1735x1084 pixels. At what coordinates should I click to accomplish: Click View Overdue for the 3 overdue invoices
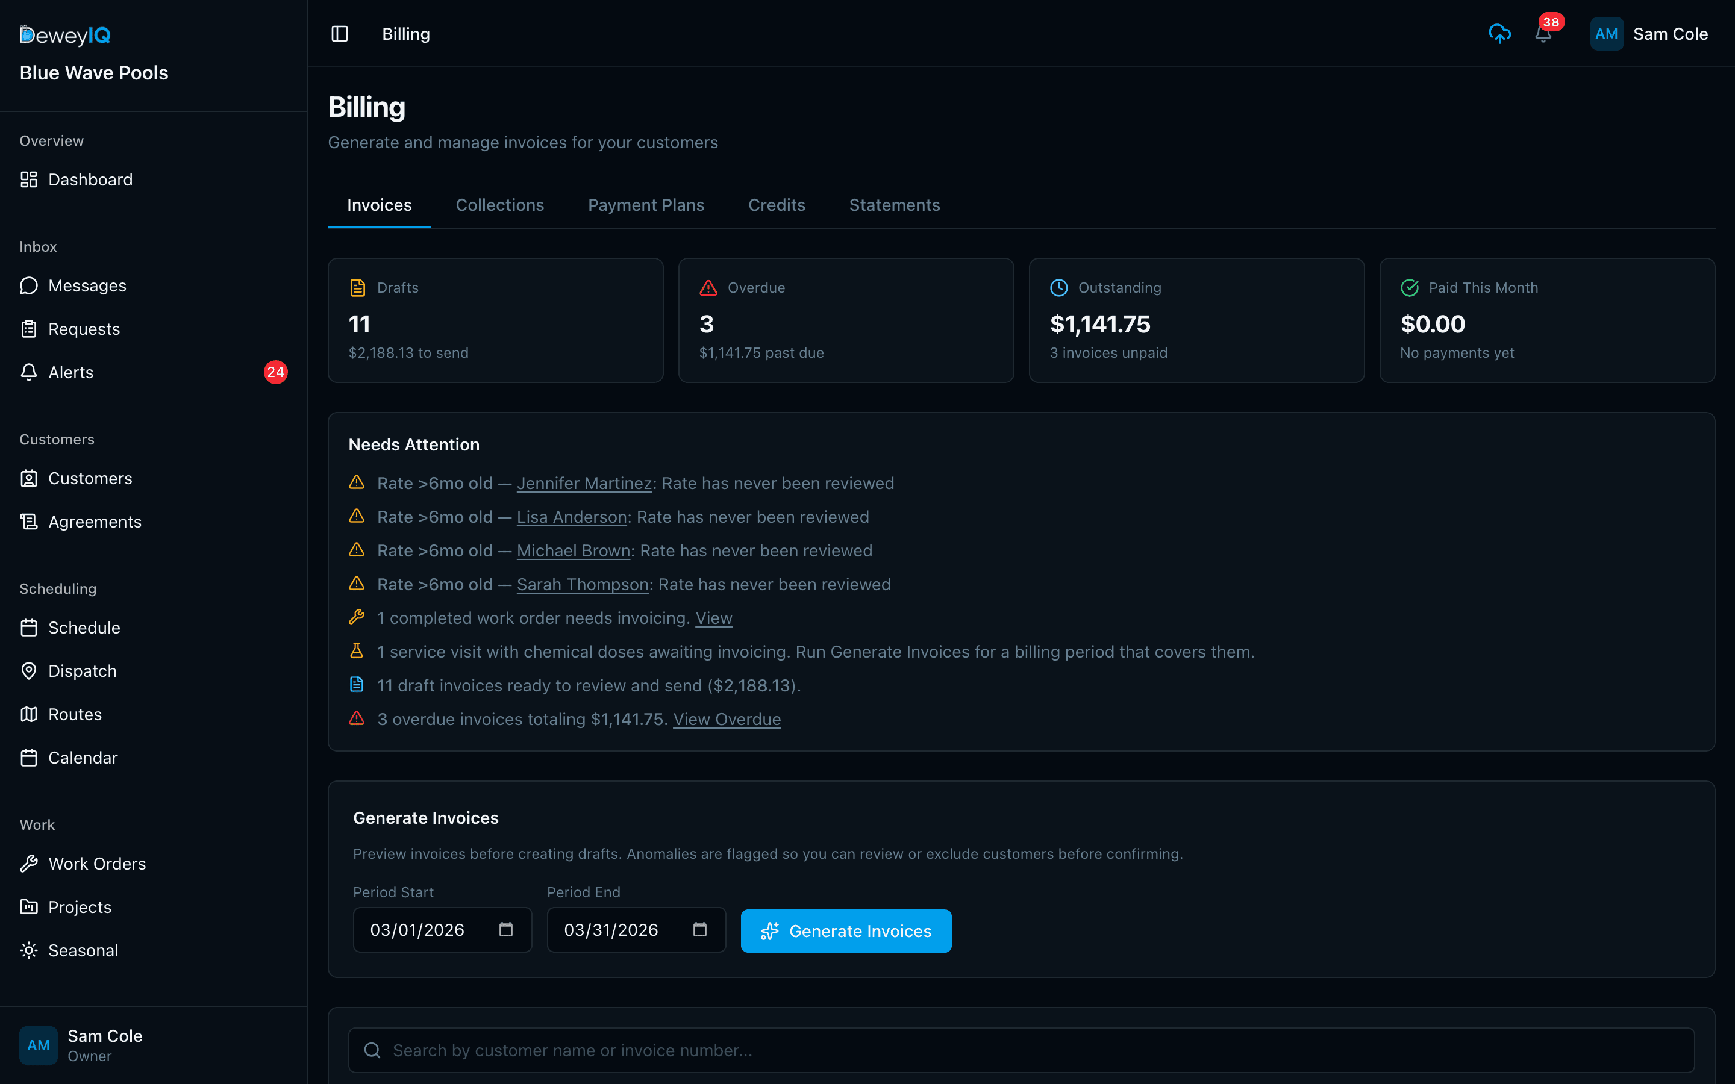(727, 719)
